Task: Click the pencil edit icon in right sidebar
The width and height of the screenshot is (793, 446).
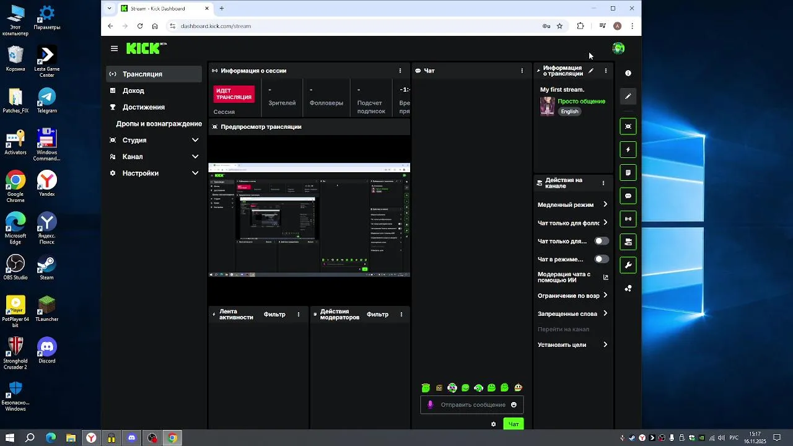Action: click(x=628, y=97)
